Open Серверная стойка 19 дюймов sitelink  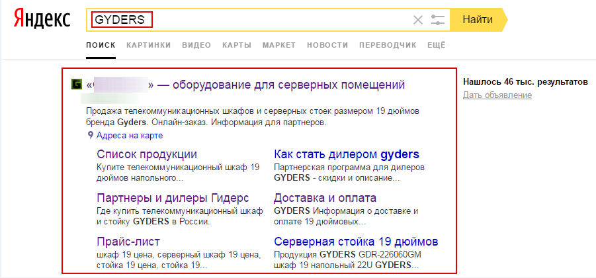(356, 242)
